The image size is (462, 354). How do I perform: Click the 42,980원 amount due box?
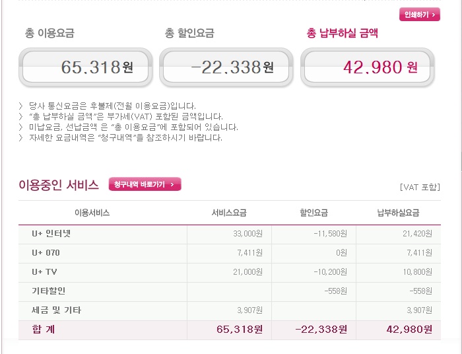point(367,67)
